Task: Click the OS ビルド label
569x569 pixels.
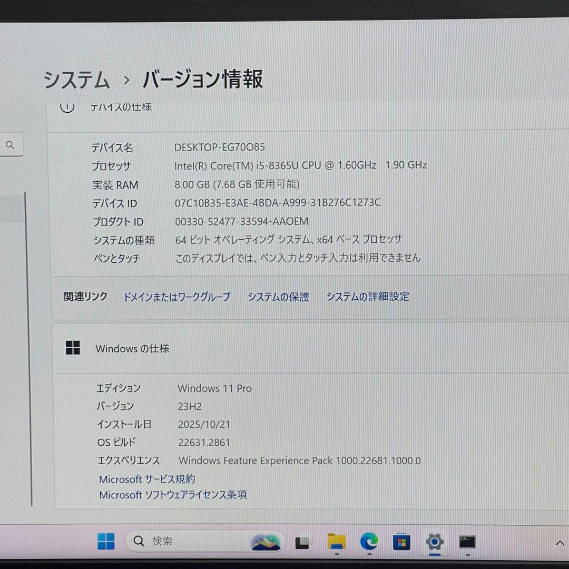Action: point(116,443)
